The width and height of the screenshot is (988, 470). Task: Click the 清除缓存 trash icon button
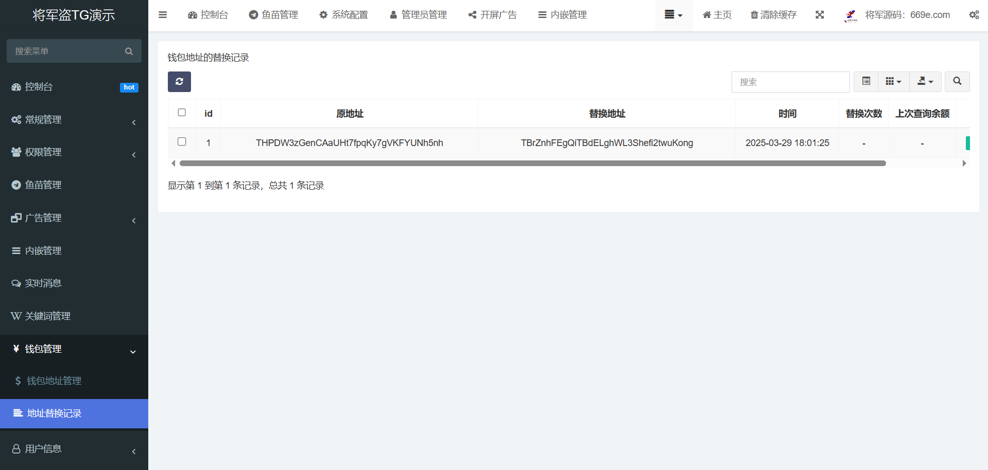[773, 15]
